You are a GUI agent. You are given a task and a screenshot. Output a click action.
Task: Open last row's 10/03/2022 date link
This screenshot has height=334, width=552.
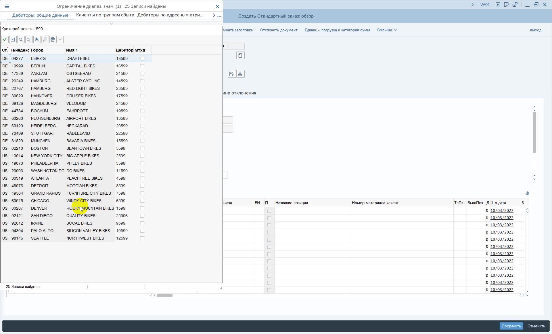502,290
